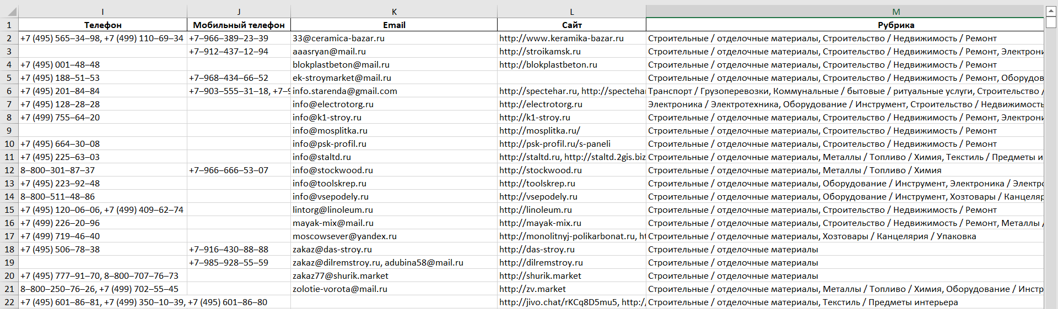The image size is (1058, 309).
Task: Click site http://das-stroy.ru cell
Action: pyautogui.click(x=571, y=249)
